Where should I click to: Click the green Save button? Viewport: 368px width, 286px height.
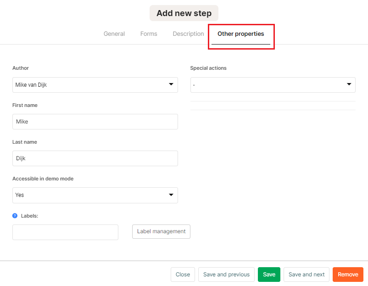click(x=269, y=275)
